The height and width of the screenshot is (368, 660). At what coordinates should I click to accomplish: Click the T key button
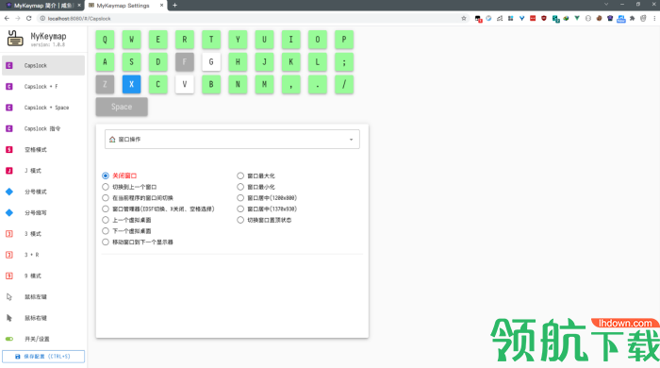click(211, 40)
